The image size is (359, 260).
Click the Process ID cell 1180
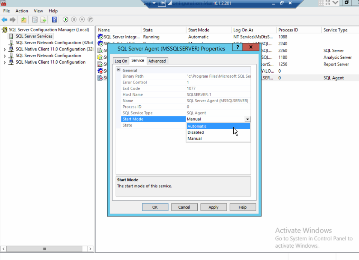pos(283,57)
